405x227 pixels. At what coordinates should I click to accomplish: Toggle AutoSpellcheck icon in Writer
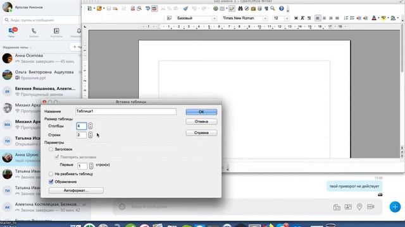tap(154, 8)
